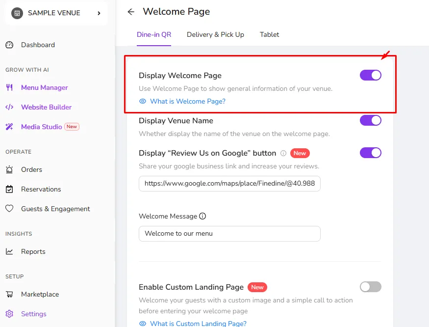Click the Website Builder code icon
This screenshot has height=327, width=429.
click(x=9, y=107)
